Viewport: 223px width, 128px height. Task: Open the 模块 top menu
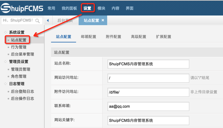[101, 8]
